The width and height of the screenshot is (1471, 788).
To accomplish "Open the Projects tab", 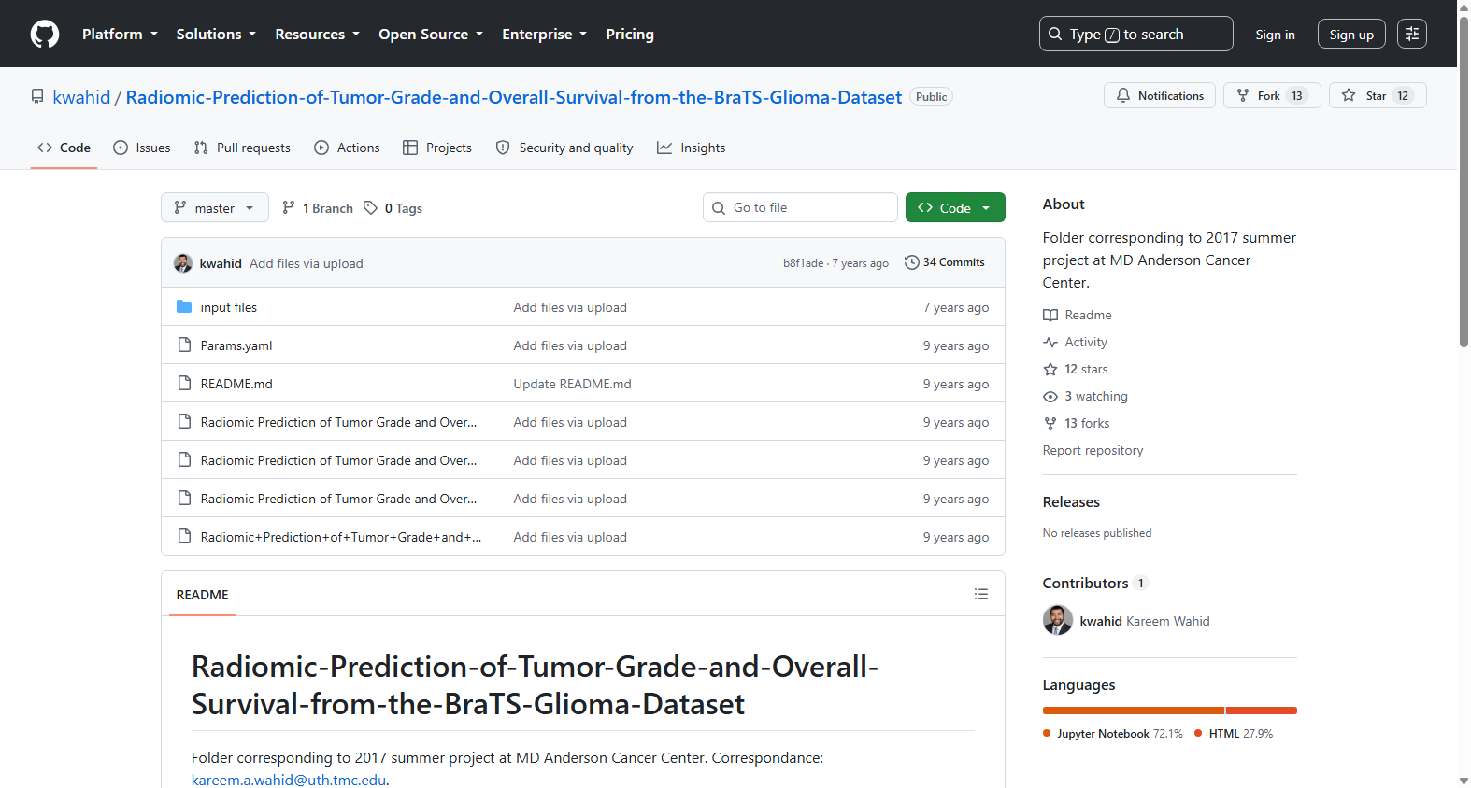I will [x=437, y=148].
